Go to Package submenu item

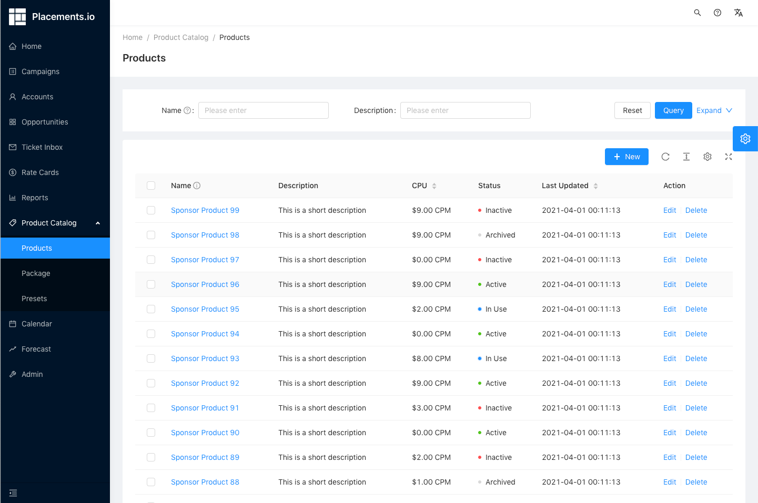coord(36,273)
